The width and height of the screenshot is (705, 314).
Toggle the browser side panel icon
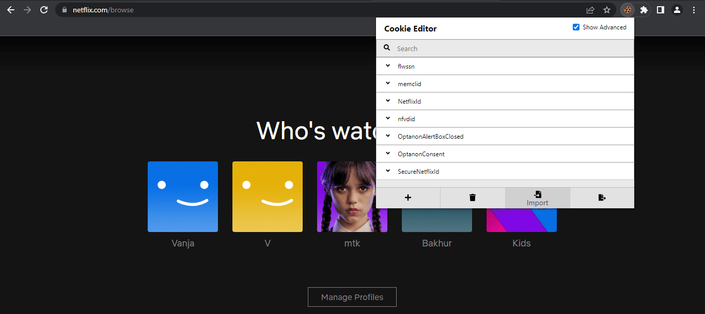pos(660,10)
